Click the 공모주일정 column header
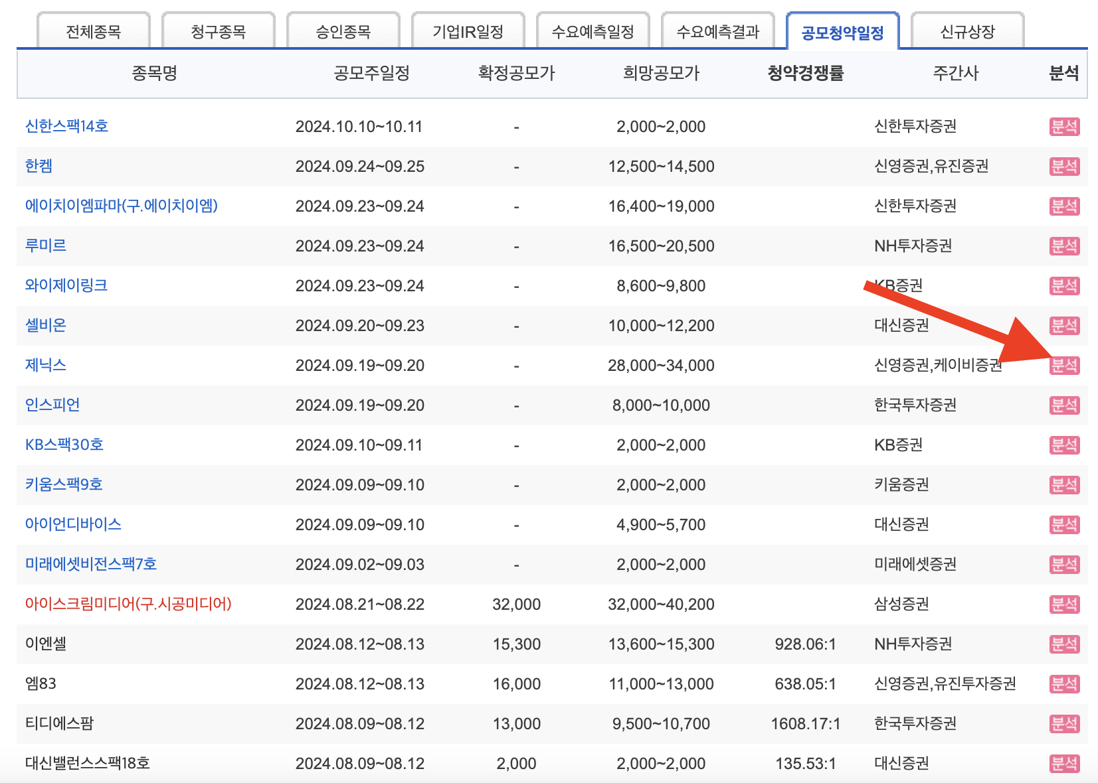This screenshot has height=783, width=1098. tap(371, 73)
